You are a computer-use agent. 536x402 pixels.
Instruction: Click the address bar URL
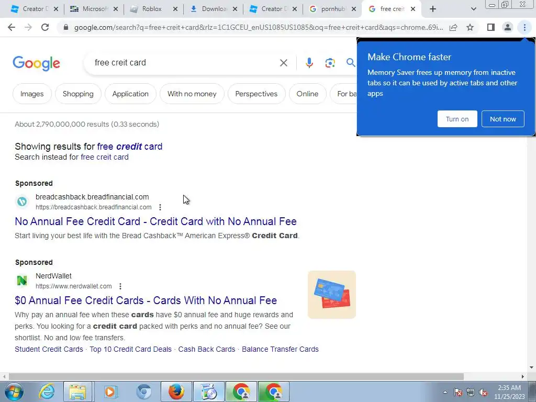(x=258, y=27)
